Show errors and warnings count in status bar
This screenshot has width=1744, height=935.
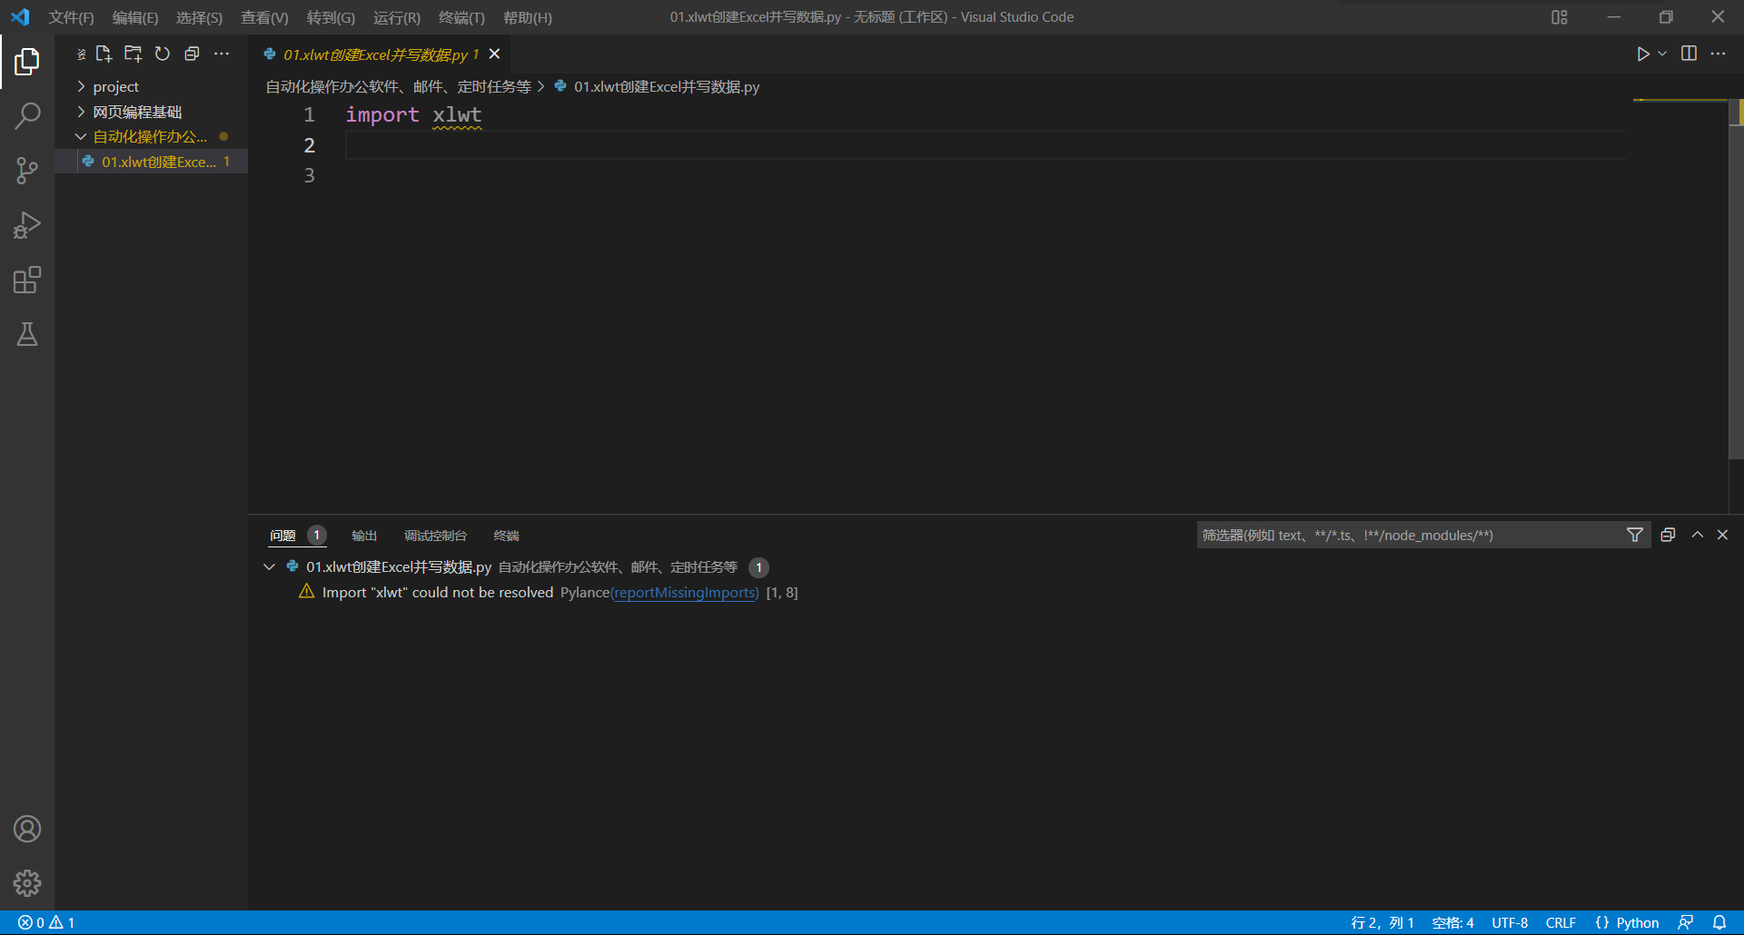[46, 922]
